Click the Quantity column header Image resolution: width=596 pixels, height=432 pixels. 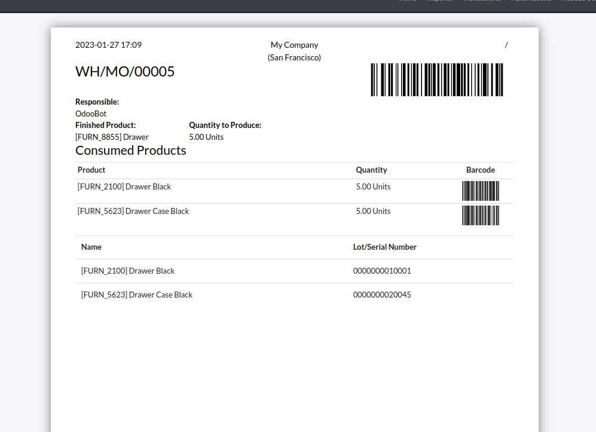tap(371, 170)
